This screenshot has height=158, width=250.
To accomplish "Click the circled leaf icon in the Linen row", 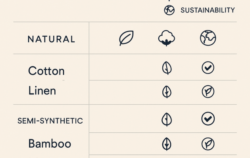I will [x=208, y=92].
